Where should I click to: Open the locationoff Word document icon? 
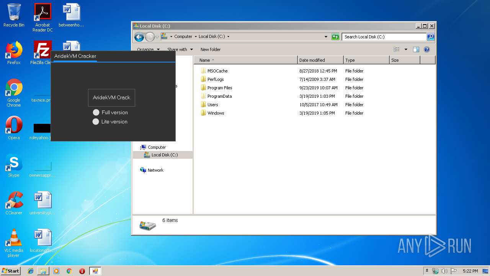pyautogui.click(x=42, y=241)
